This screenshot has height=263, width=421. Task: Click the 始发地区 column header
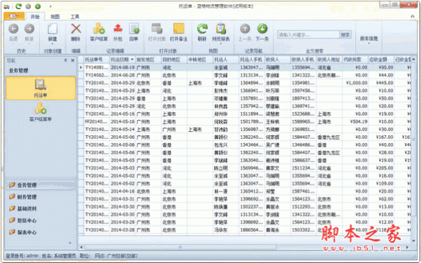coord(149,60)
